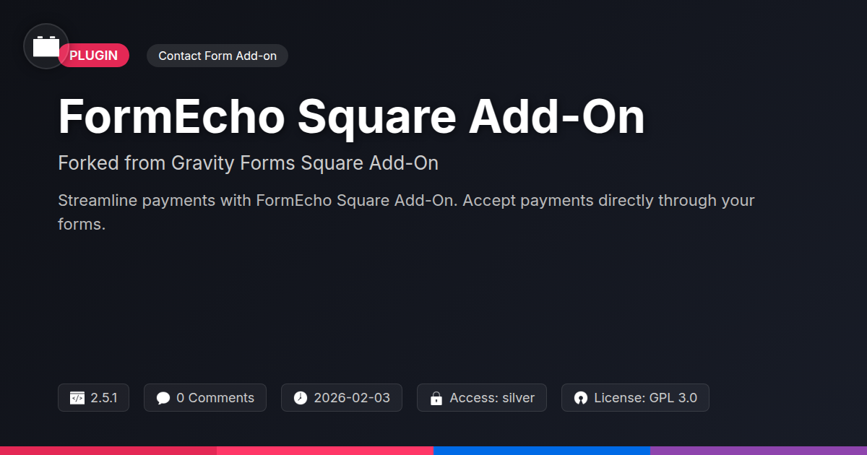The height and width of the screenshot is (455, 867).
Task: Click the pink segment of bottom bar
Action: click(325, 450)
